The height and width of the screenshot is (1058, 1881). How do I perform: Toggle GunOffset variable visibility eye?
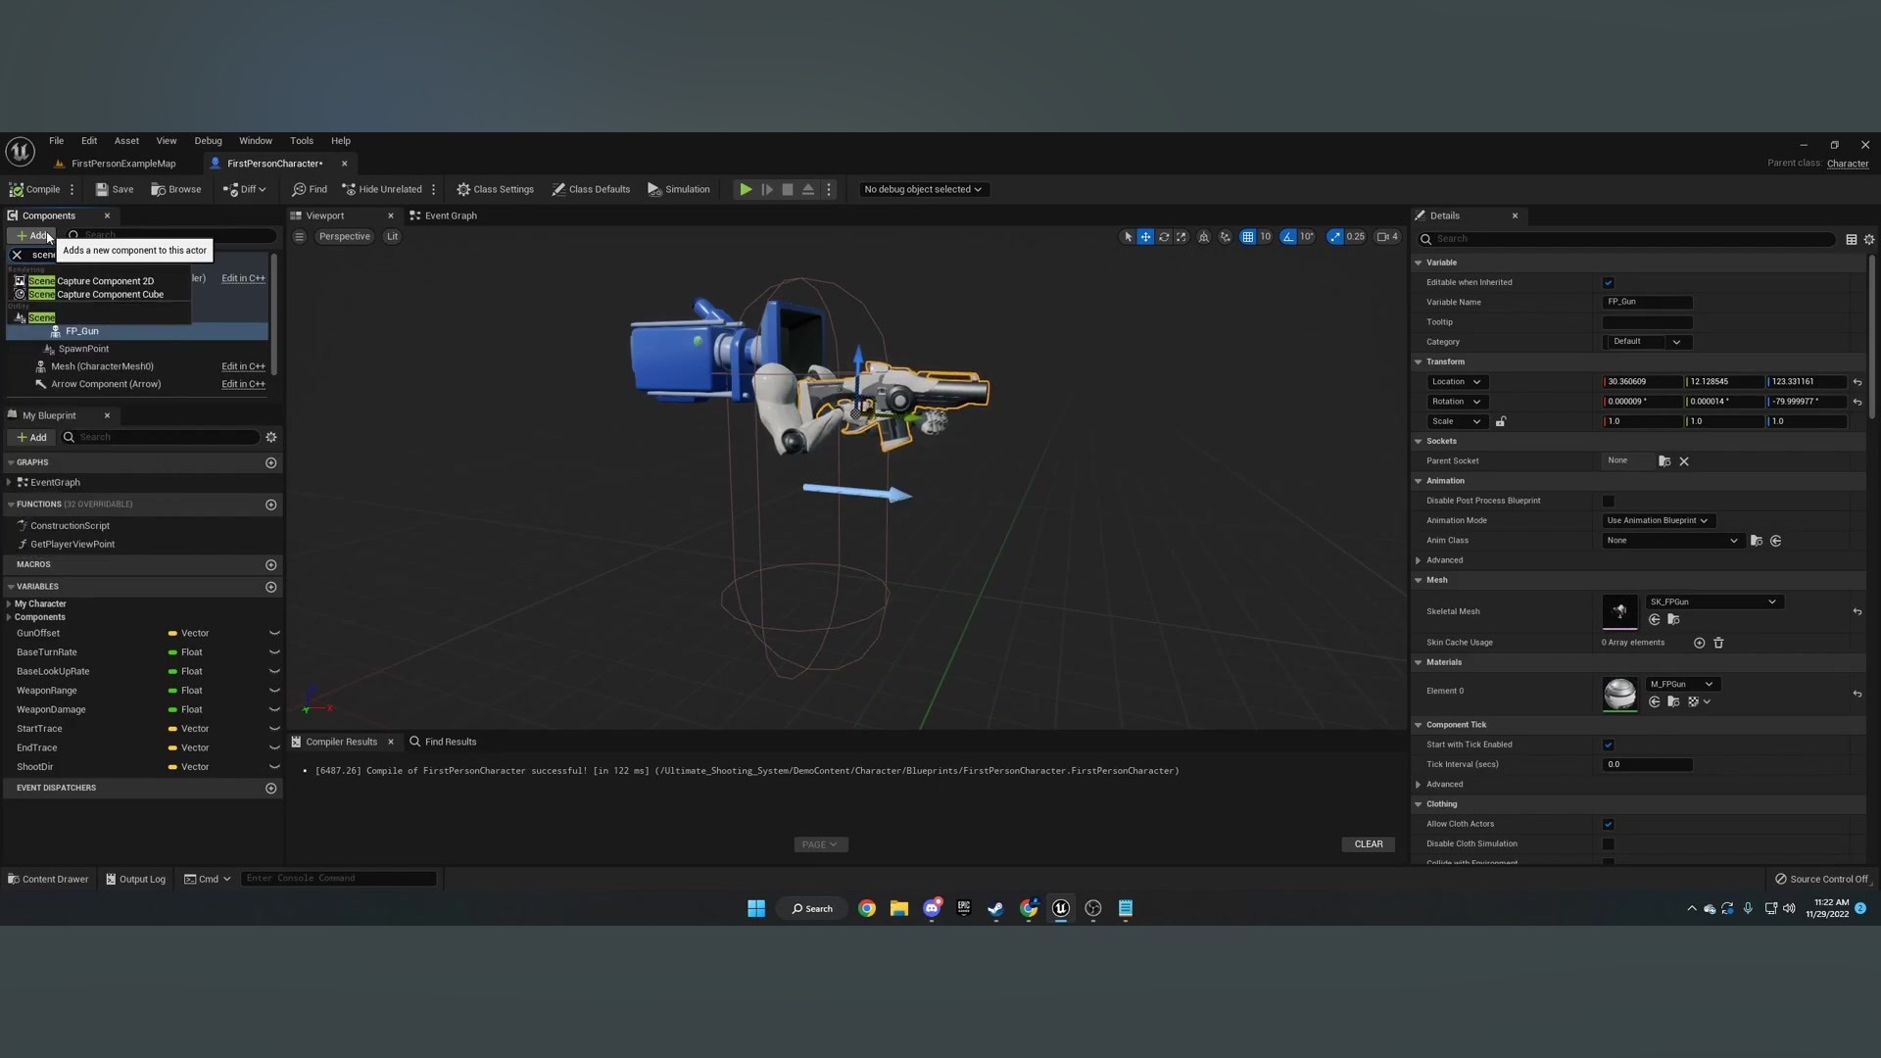(274, 634)
